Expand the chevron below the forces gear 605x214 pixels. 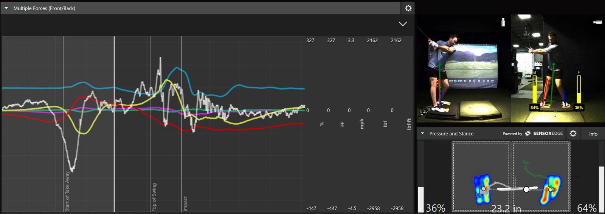tap(403, 24)
